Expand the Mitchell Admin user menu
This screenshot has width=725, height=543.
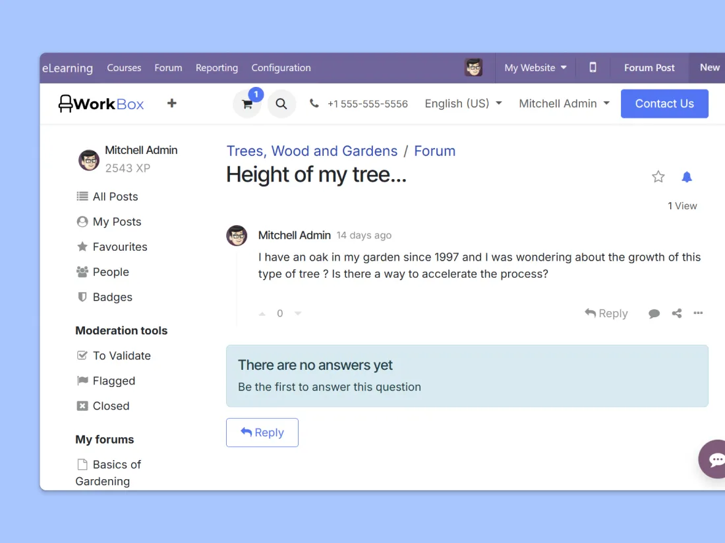564,103
